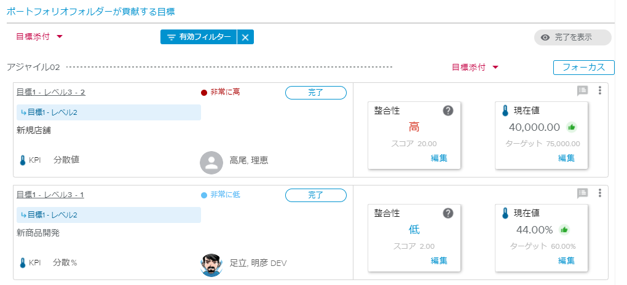The image size is (627, 285).
Task: Toggle 完了 status on 目標1 - レベル3 - 1
Action: [x=316, y=195]
